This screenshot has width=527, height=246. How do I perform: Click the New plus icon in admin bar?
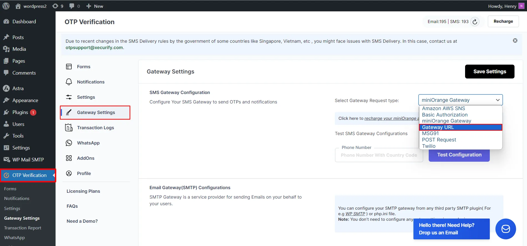[x=89, y=6]
